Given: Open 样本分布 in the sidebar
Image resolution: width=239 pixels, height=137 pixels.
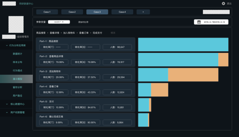Looking at the screenshot, I should coord(17,62).
